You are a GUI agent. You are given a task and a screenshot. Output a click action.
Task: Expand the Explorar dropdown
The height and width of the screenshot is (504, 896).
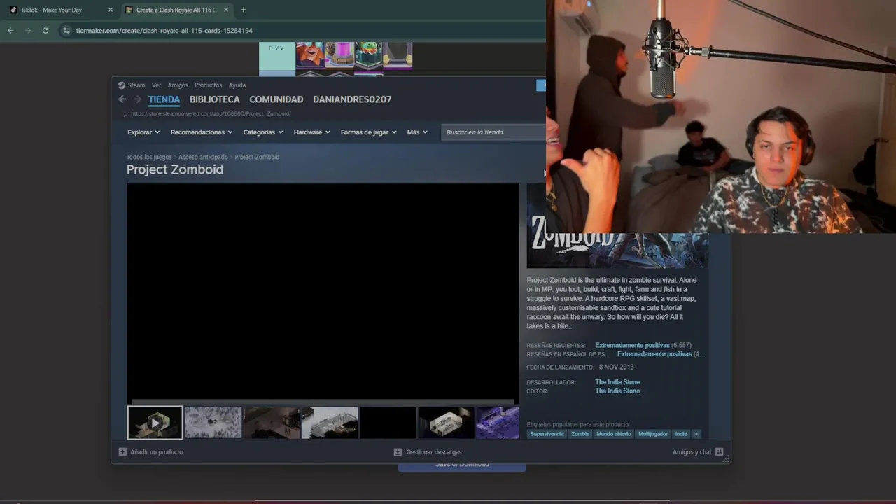143,132
